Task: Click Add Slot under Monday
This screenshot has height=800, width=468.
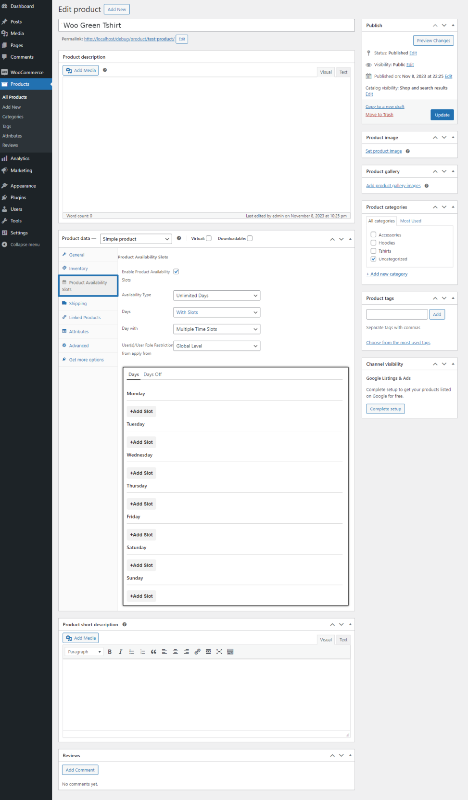Action: click(141, 412)
